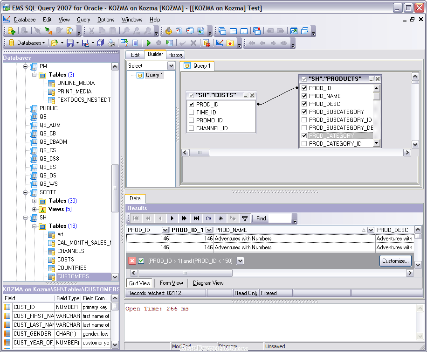Collapse SH Tables (18) node
The width and height of the screenshot is (427, 352).
coord(34,226)
